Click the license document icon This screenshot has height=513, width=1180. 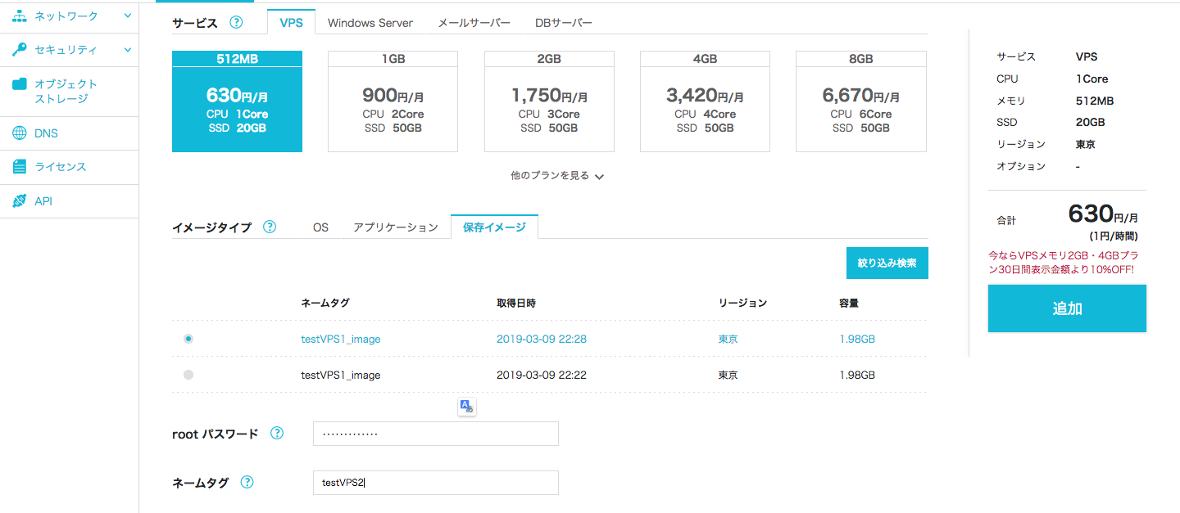(x=20, y=167)
